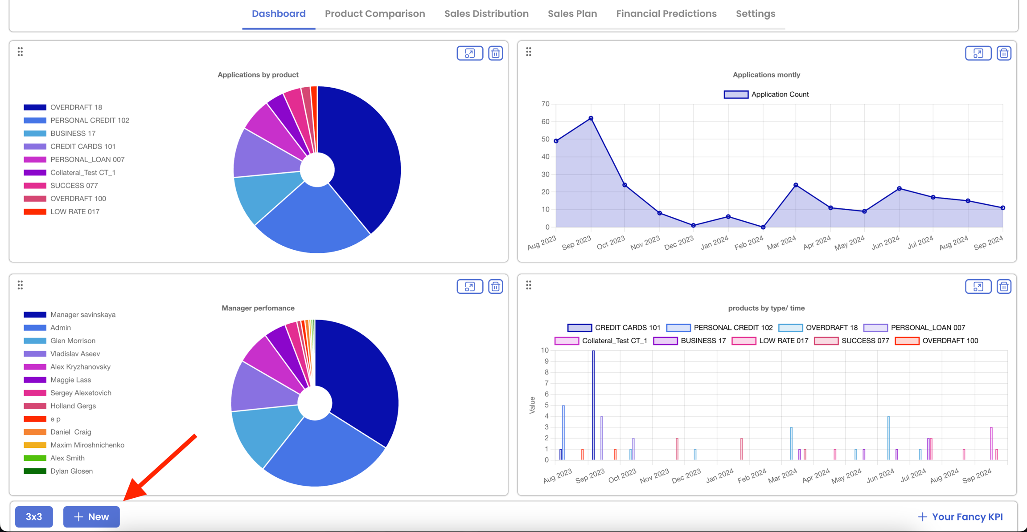Expand the Manager perfomance chart

469,287
